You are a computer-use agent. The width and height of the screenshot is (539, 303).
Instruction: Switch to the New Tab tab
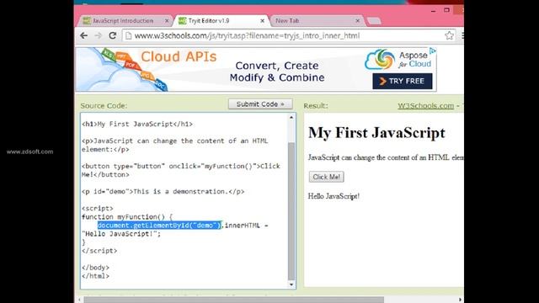click(317, 21)
